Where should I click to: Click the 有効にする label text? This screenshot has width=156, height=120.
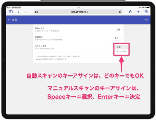(x=40, y=28)
